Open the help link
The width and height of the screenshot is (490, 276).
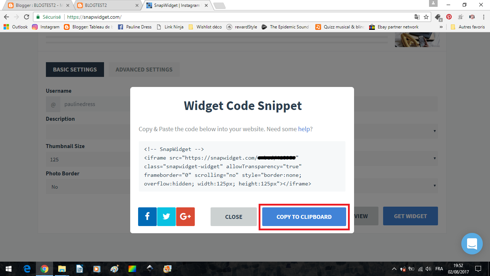[304, 129]
